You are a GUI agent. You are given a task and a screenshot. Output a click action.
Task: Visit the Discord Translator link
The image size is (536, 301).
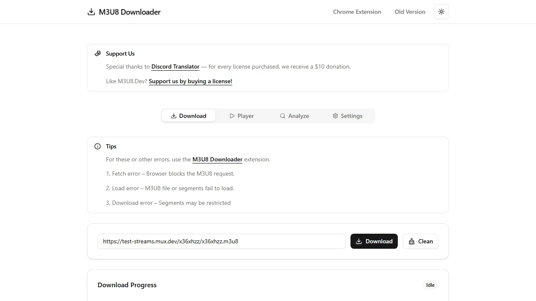pos(175,66)
